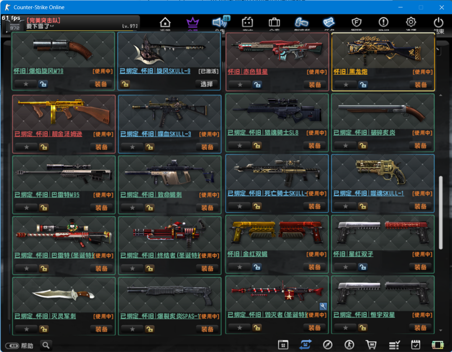Toggle favorite star on 巴雷特M95
452x352 pixels.
(x=26, y=208)
